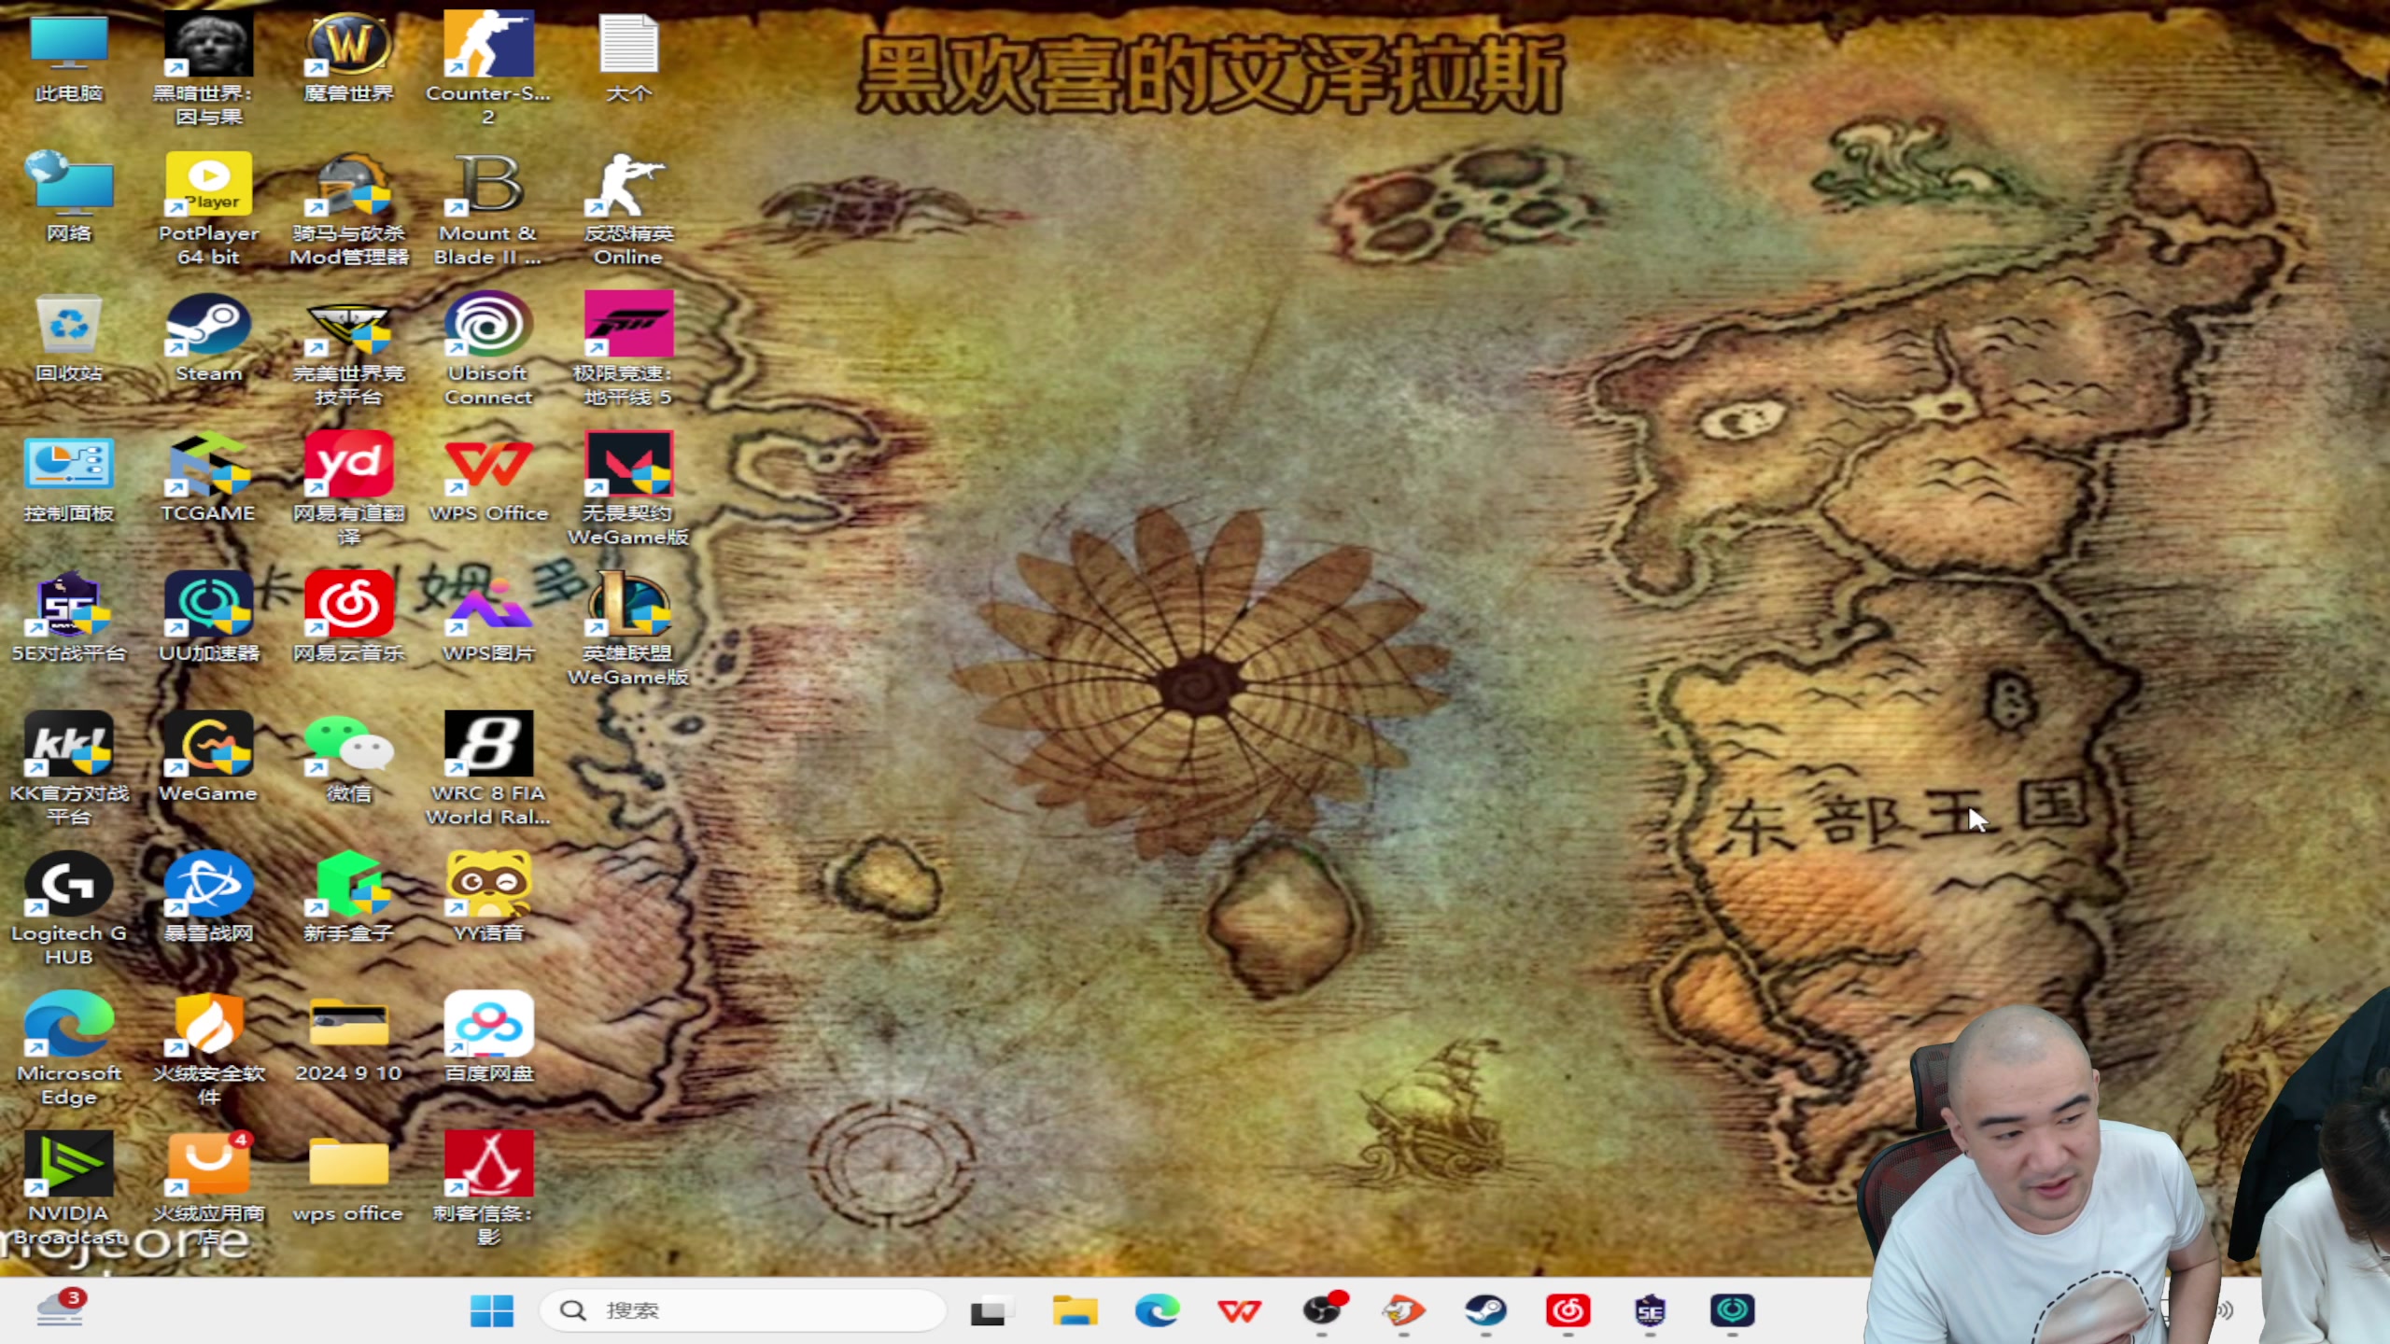The width and height of the screenshot is (2390, 1344).
Task: Open Task View on the taskbar
Action: (x=991, y=1310)
